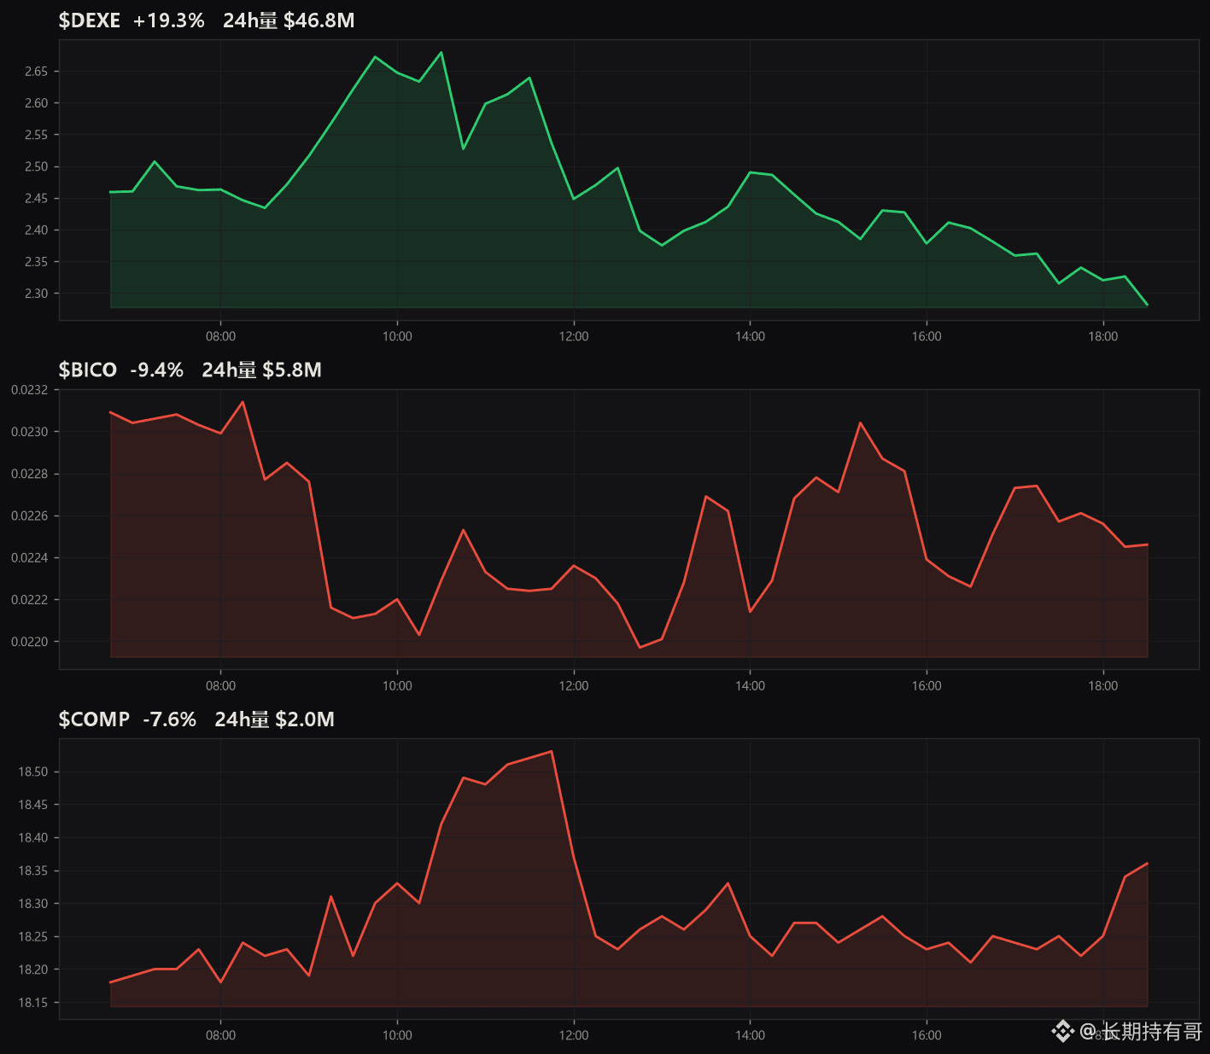The width and height of the screenshot is (1210, 1054).
Task: Click the 2.35 price axis label
Action: (x=37, y=262)
